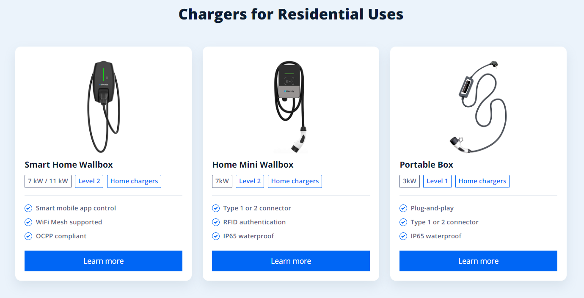584x298 pixels.
Task: Click Learn more for Smart Home Wallbox
Action: pos(103,261)
